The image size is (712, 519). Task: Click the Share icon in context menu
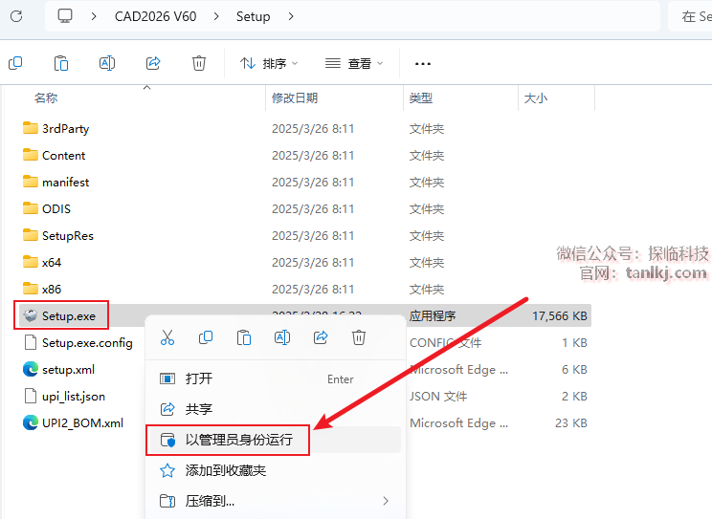[x=321, y=337]
